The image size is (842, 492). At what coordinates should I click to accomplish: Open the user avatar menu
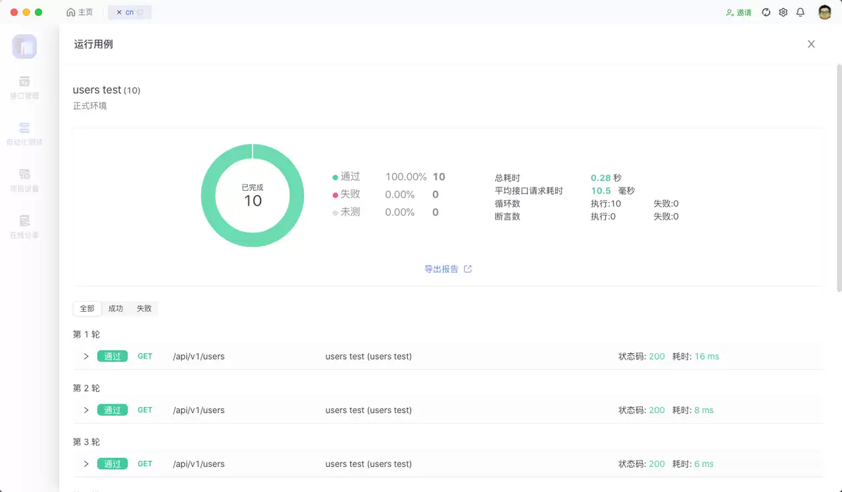click(825, 12)
